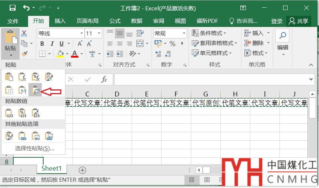Open the 文件 menu
The image size is (319, 188).
(x=13, y=21)
